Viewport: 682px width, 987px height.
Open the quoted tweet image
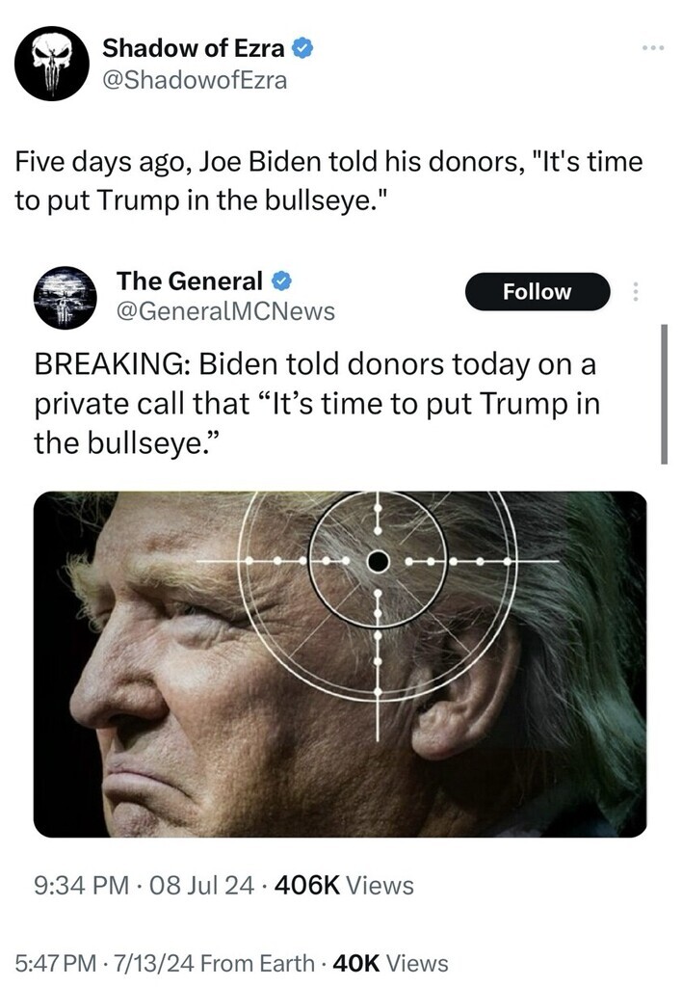click(340, 664)
